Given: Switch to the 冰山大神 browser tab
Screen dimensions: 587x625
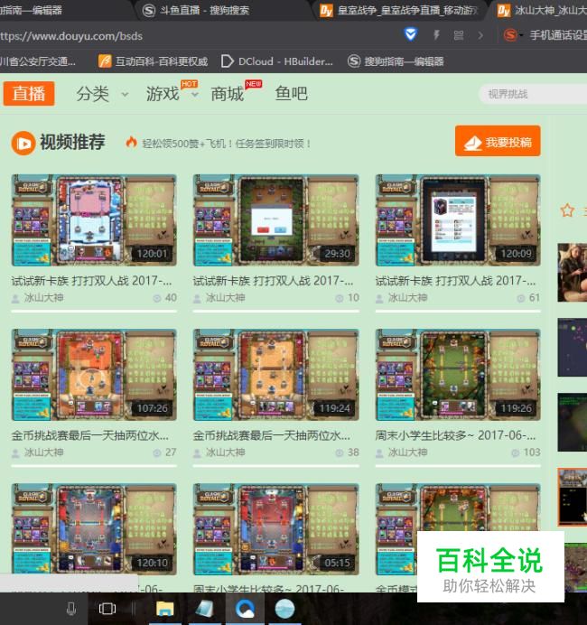Looking at the screenshot, I should (x=542, y=10).
